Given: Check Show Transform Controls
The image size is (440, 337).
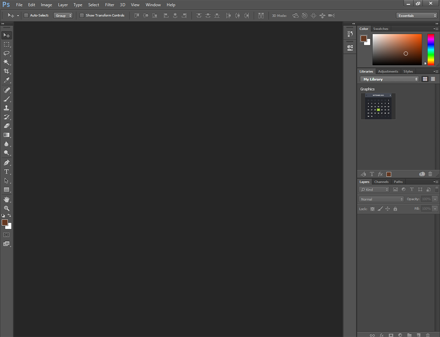Looking at the screenshot, I should tap(82, 15).
